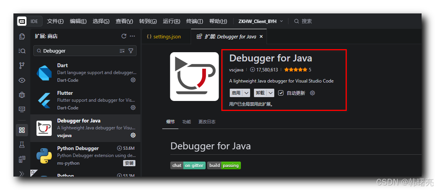
Task: Clear the extension search results
Action: 122,51
